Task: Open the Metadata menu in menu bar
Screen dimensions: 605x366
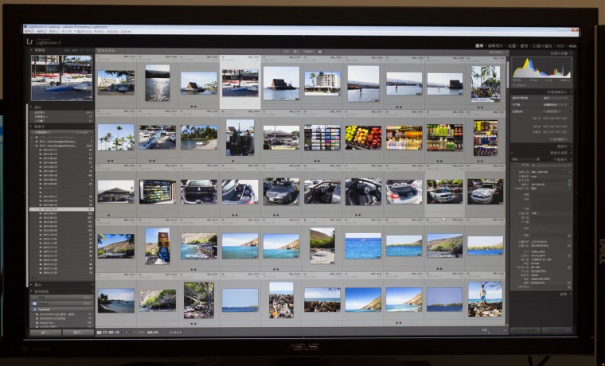Action: click(83, 32)
